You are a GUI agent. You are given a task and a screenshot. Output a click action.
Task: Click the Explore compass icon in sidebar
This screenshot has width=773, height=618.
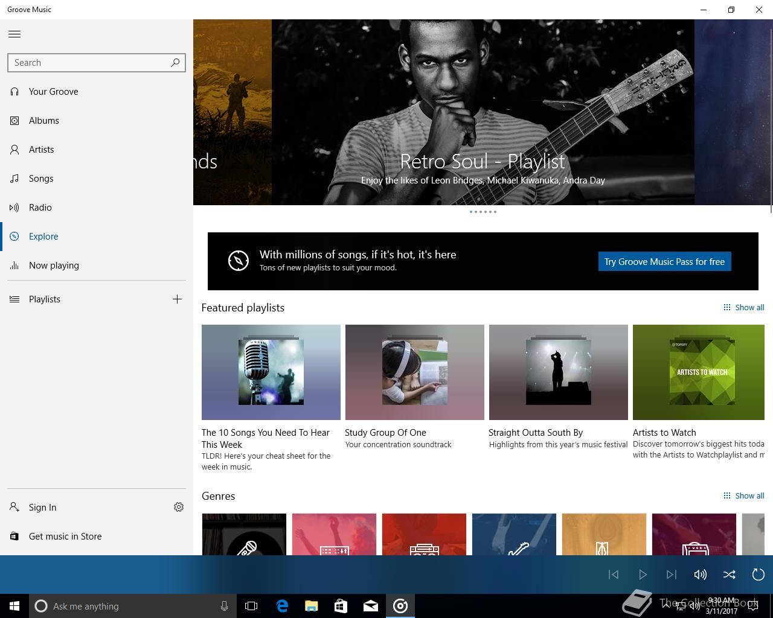[x=14, y=237]
